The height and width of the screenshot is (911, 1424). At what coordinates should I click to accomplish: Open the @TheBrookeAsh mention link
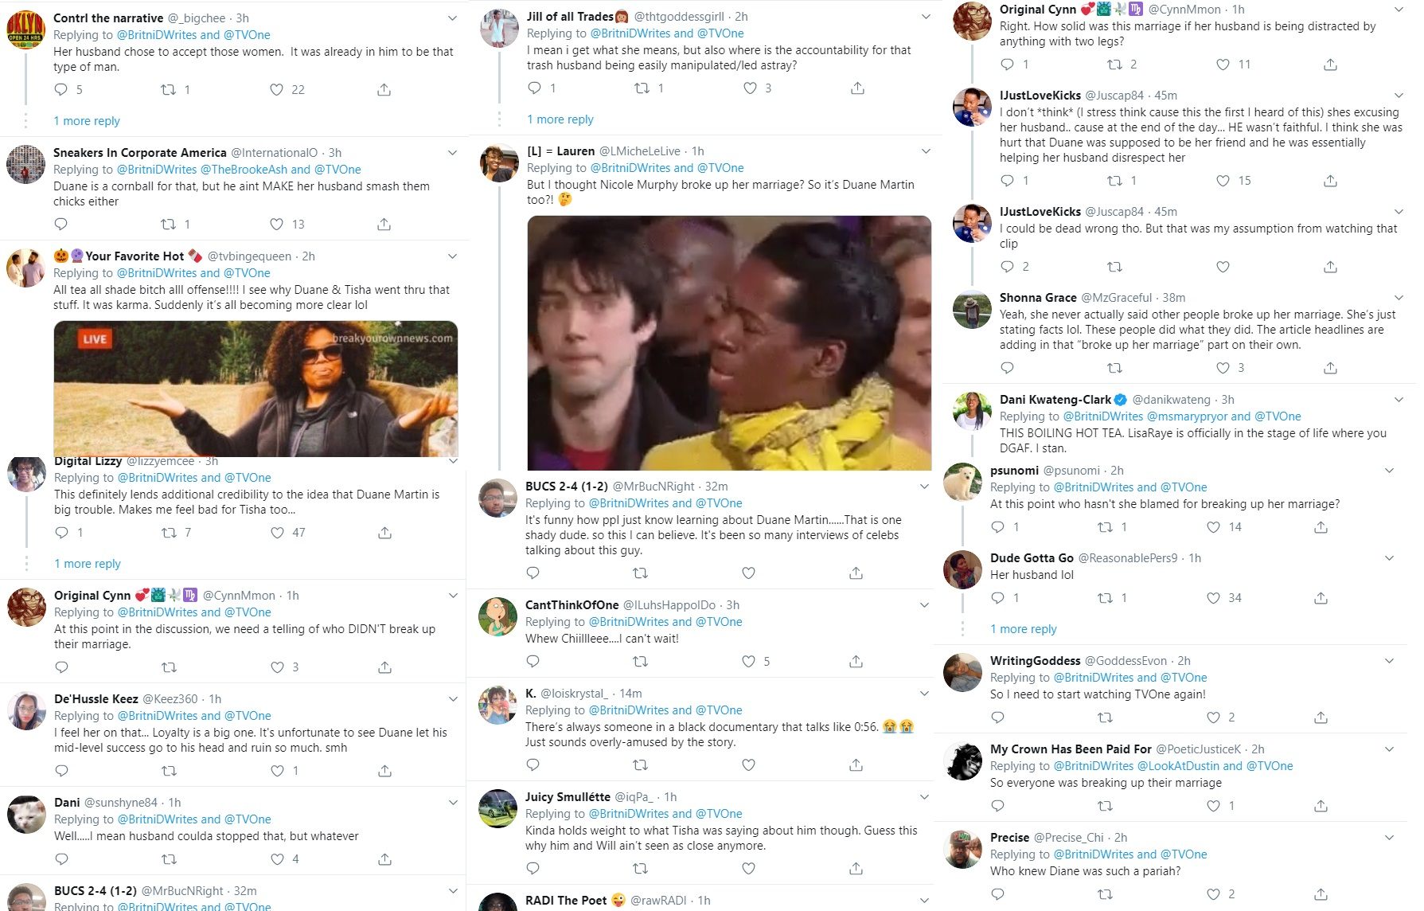coord(244,170)
